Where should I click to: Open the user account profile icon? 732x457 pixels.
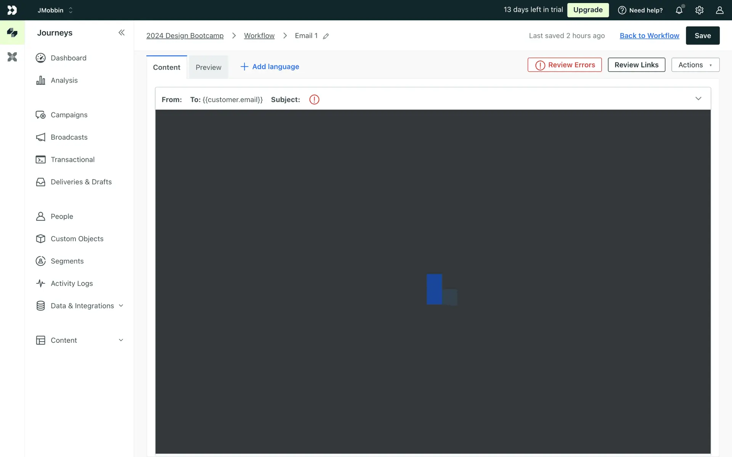pos(719,10)
